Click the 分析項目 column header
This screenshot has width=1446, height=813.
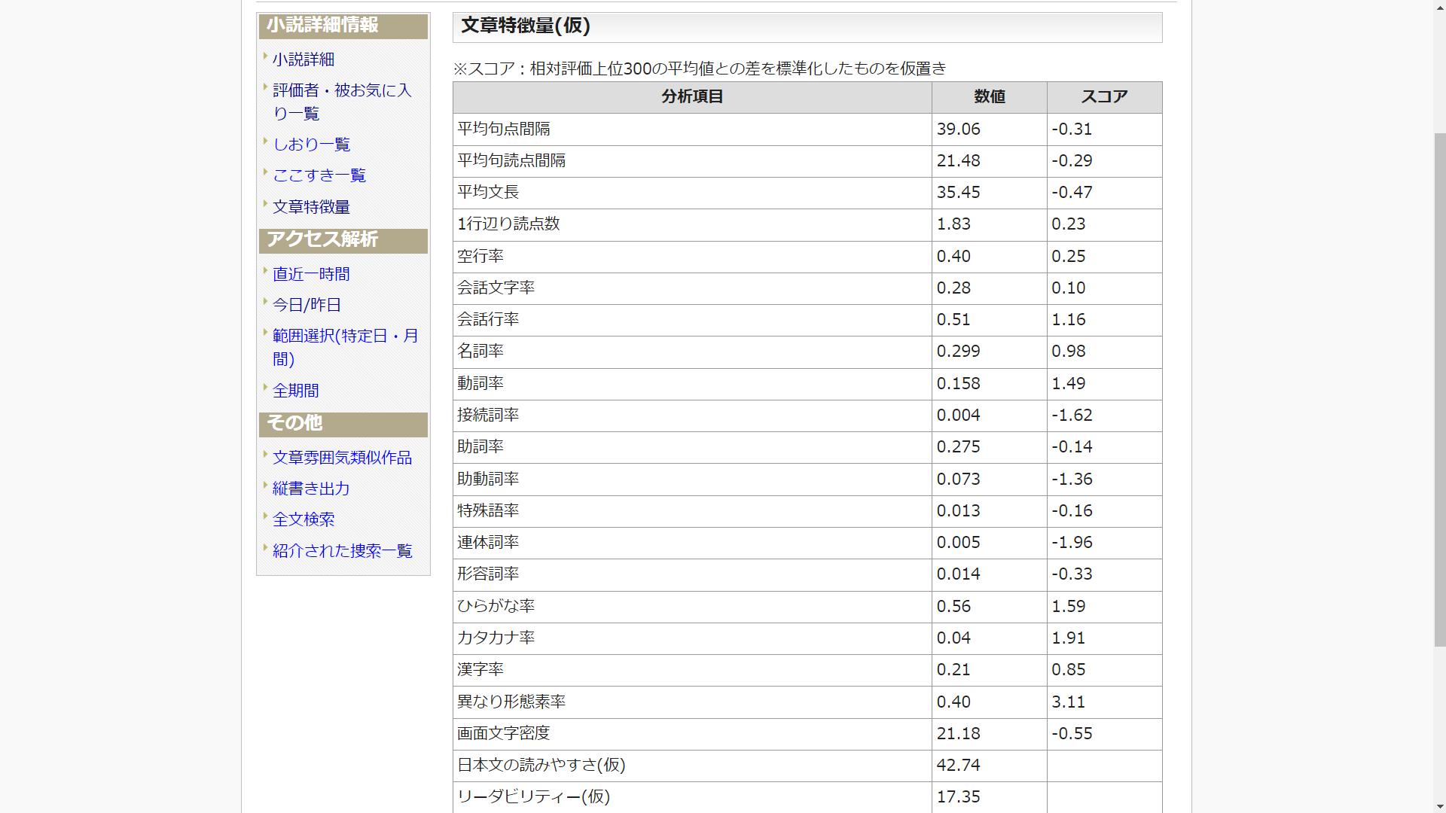tap(692, 97)
